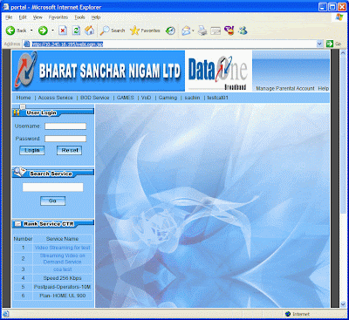Screen dimensions: 349x320
Task: Open the View menu
Action: 38,17
